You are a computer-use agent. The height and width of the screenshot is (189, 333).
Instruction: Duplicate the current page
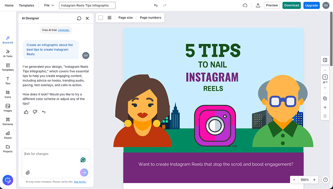325,99
